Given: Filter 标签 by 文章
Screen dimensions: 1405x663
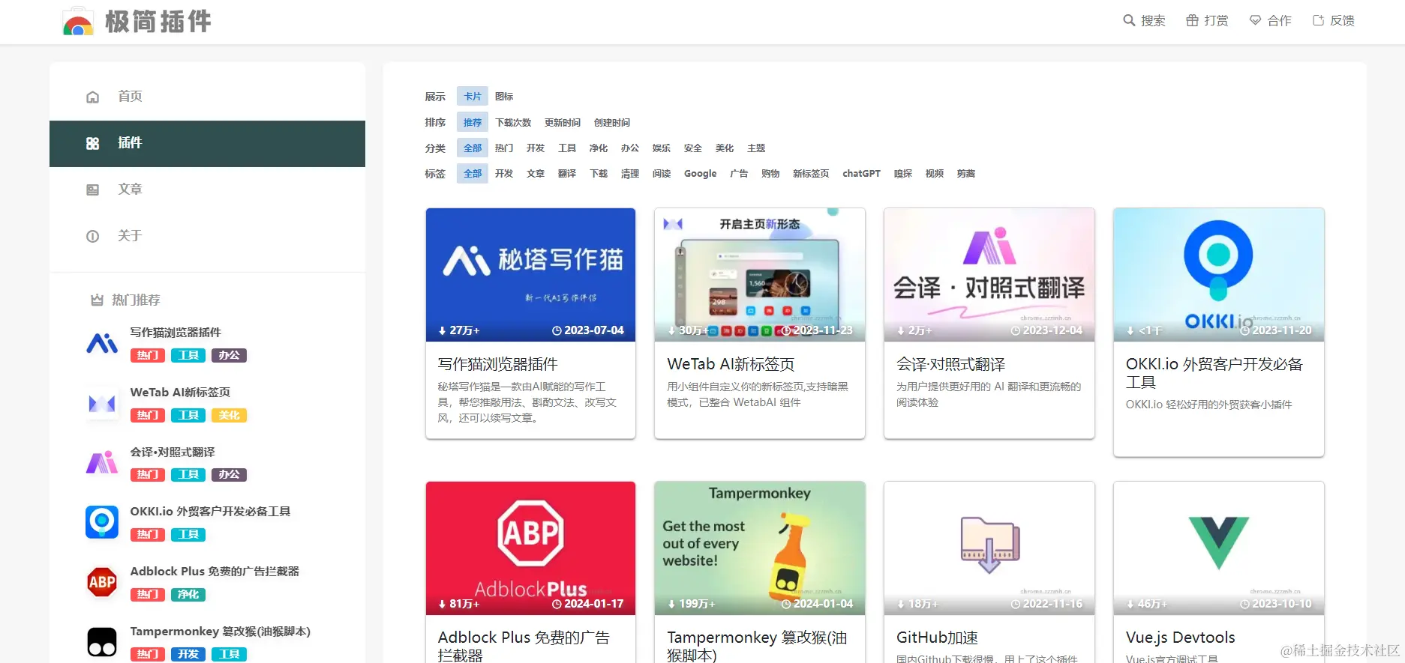Looking at the screenshot, I should pos(536,173).
